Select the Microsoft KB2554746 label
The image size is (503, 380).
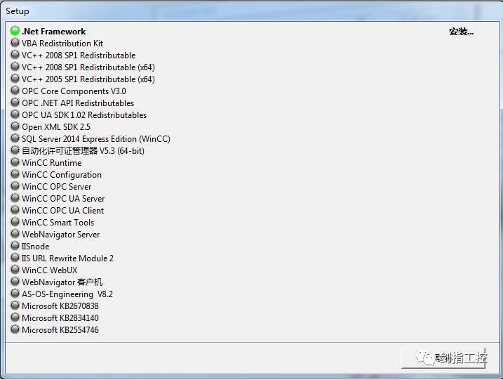(60, 330)
